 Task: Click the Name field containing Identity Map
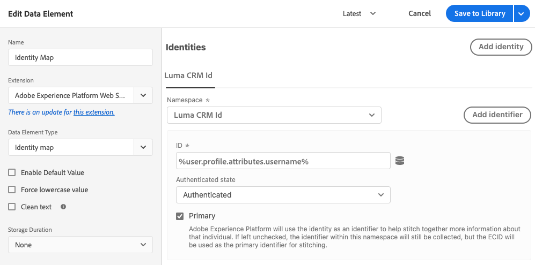pos(80,57)
